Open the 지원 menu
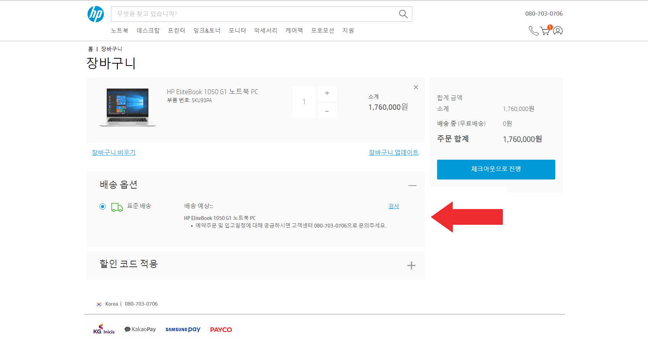Screen dimensions: 648x343 click(x=348, y=30)
